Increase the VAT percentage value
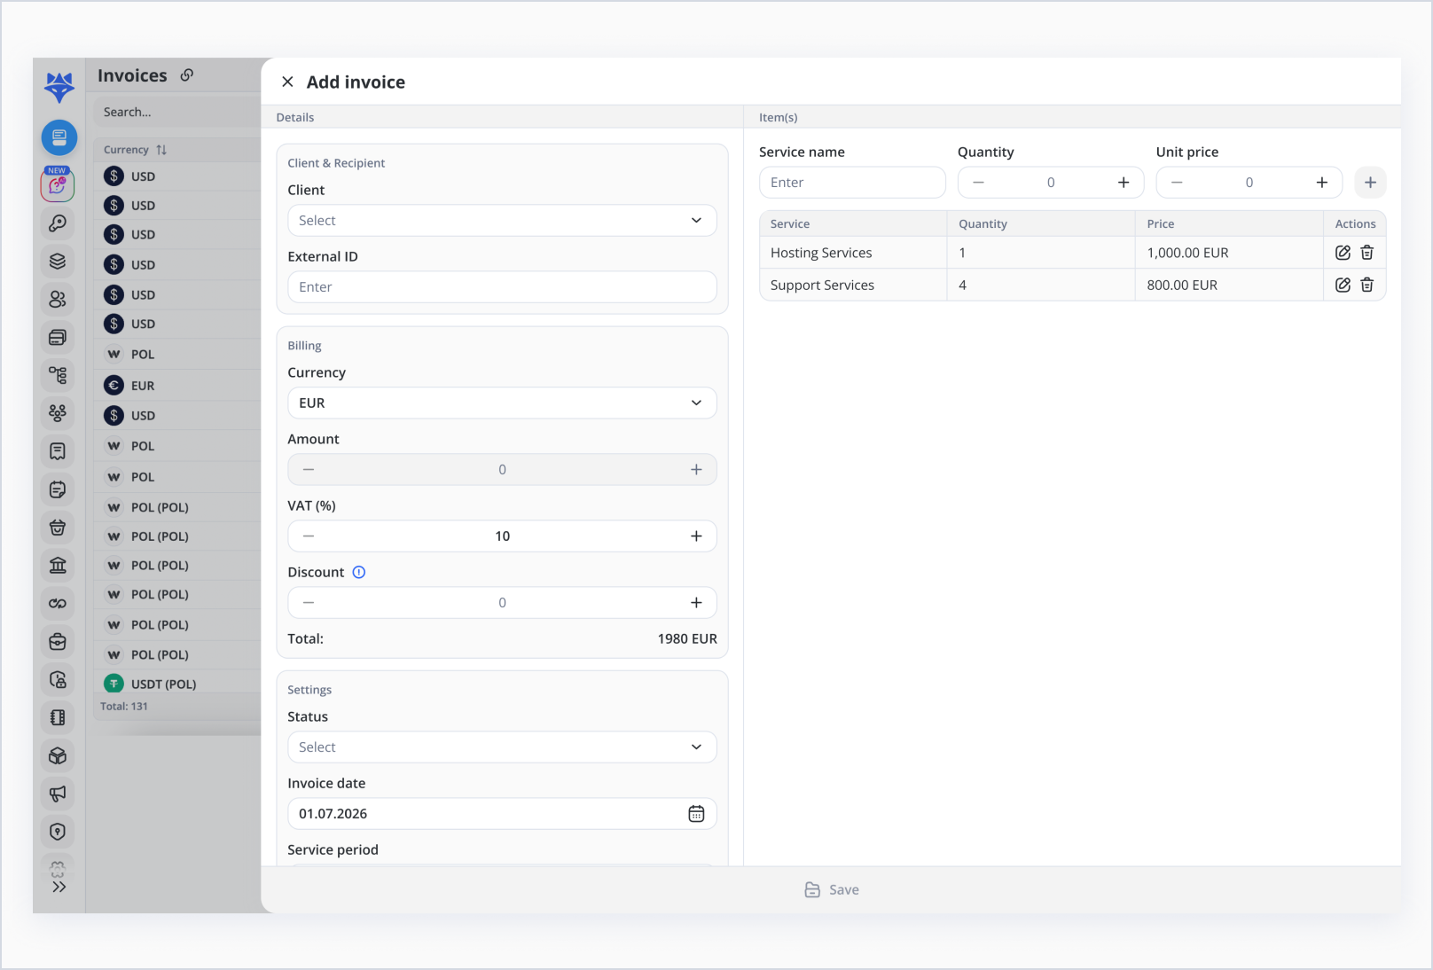1433x970 pixels. 696,536
